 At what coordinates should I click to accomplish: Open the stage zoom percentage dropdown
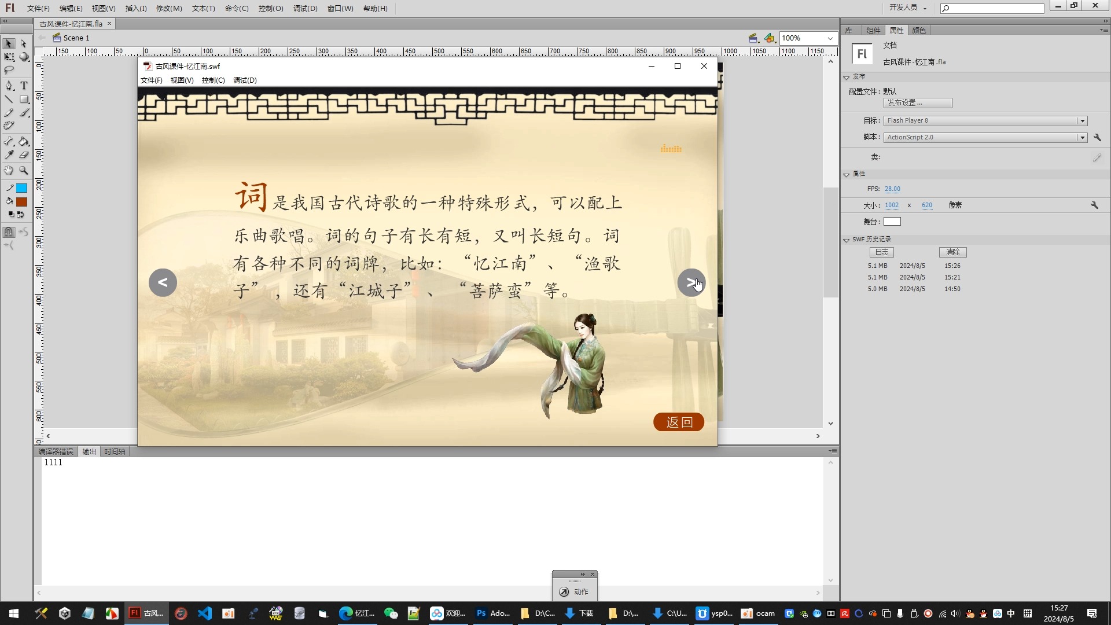coord(830,38)
